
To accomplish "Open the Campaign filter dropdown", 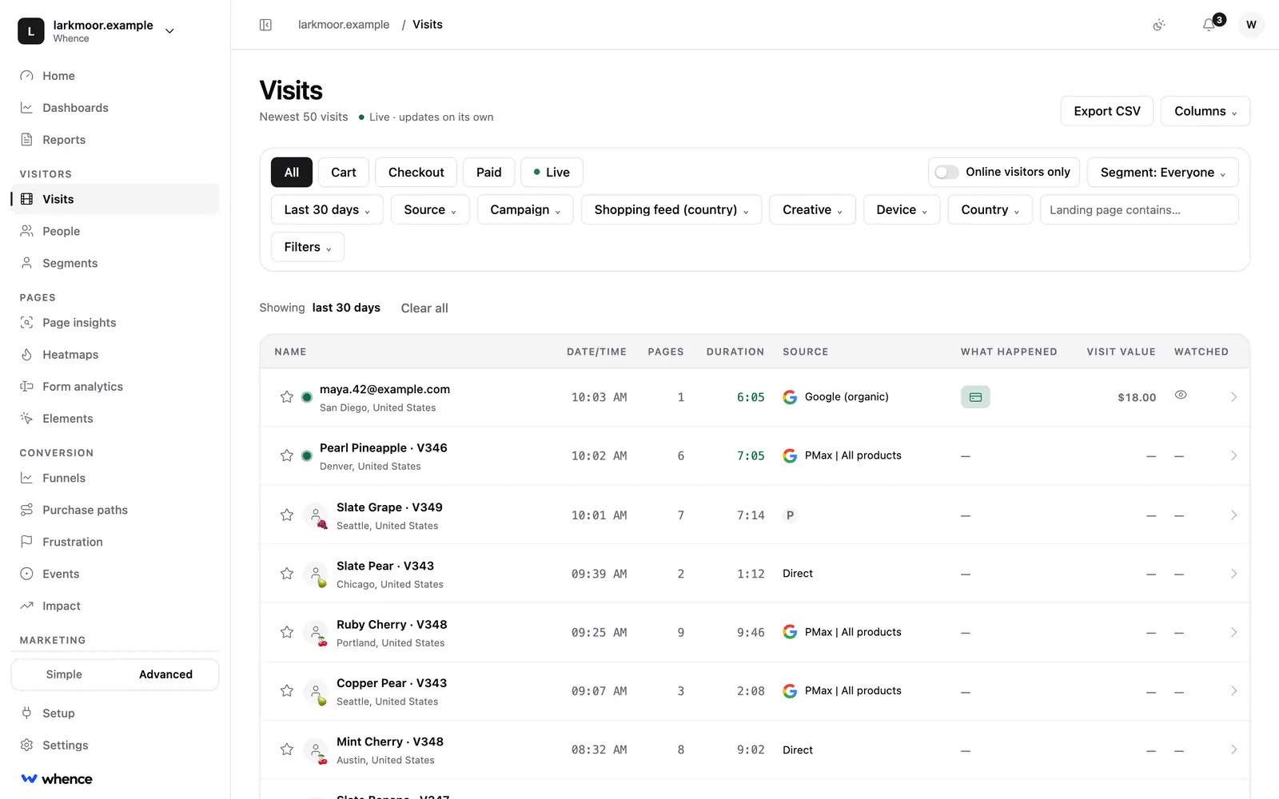I will pyautogui.click(x=525, y=209).
